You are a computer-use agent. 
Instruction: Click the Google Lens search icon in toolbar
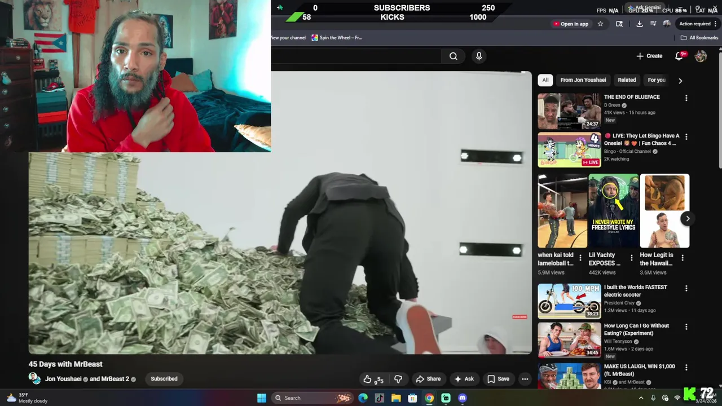(619, 24)
